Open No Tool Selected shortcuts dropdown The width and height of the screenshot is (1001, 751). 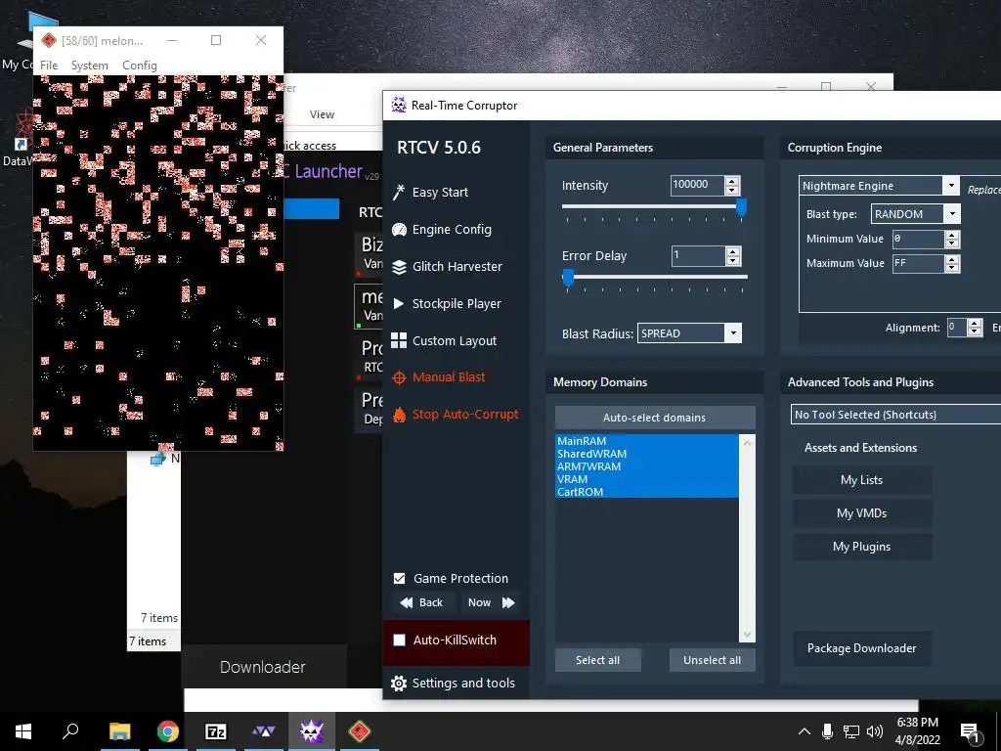(895, 415)
